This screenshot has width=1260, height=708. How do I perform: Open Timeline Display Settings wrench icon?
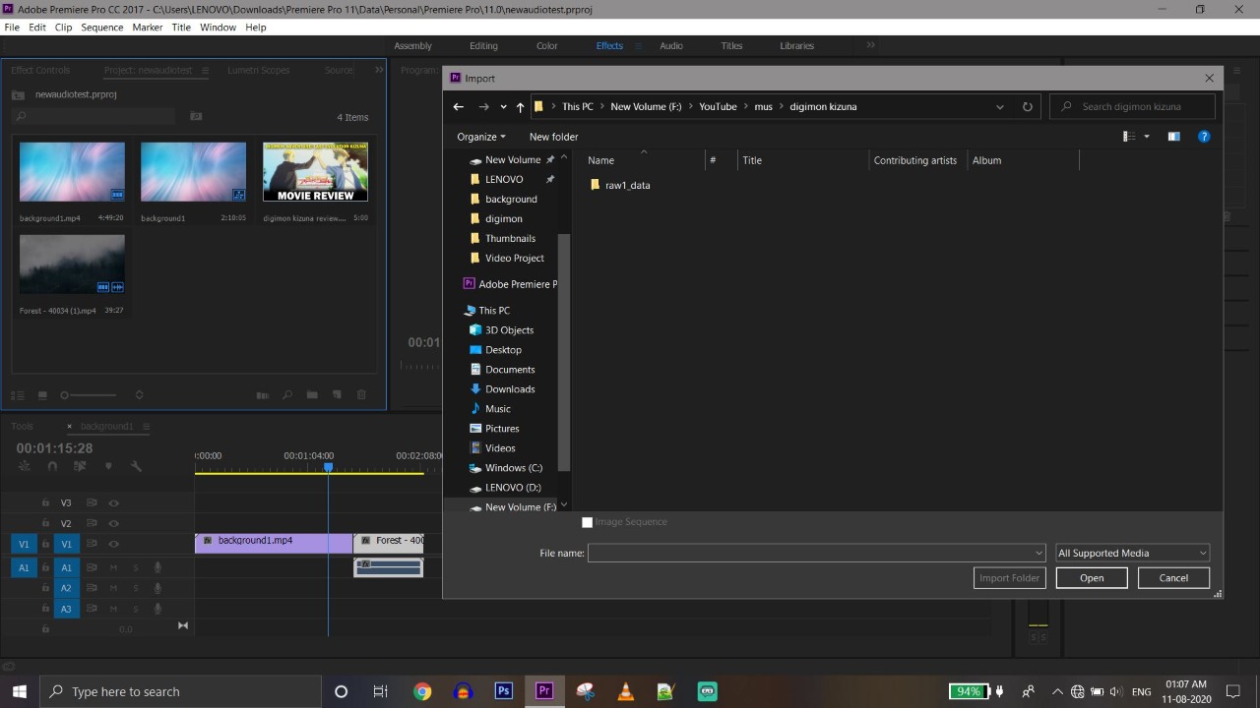136,465
